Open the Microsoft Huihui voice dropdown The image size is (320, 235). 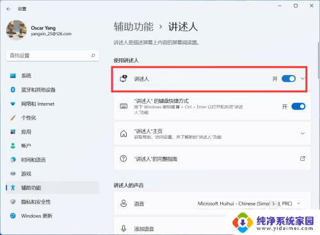[249, 204]
